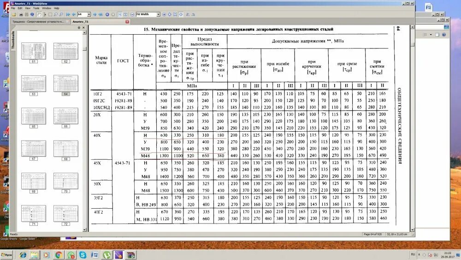The width and height of the screenshot is (461, 260).
Task: Open the File menu
Action: click(13, 8)
